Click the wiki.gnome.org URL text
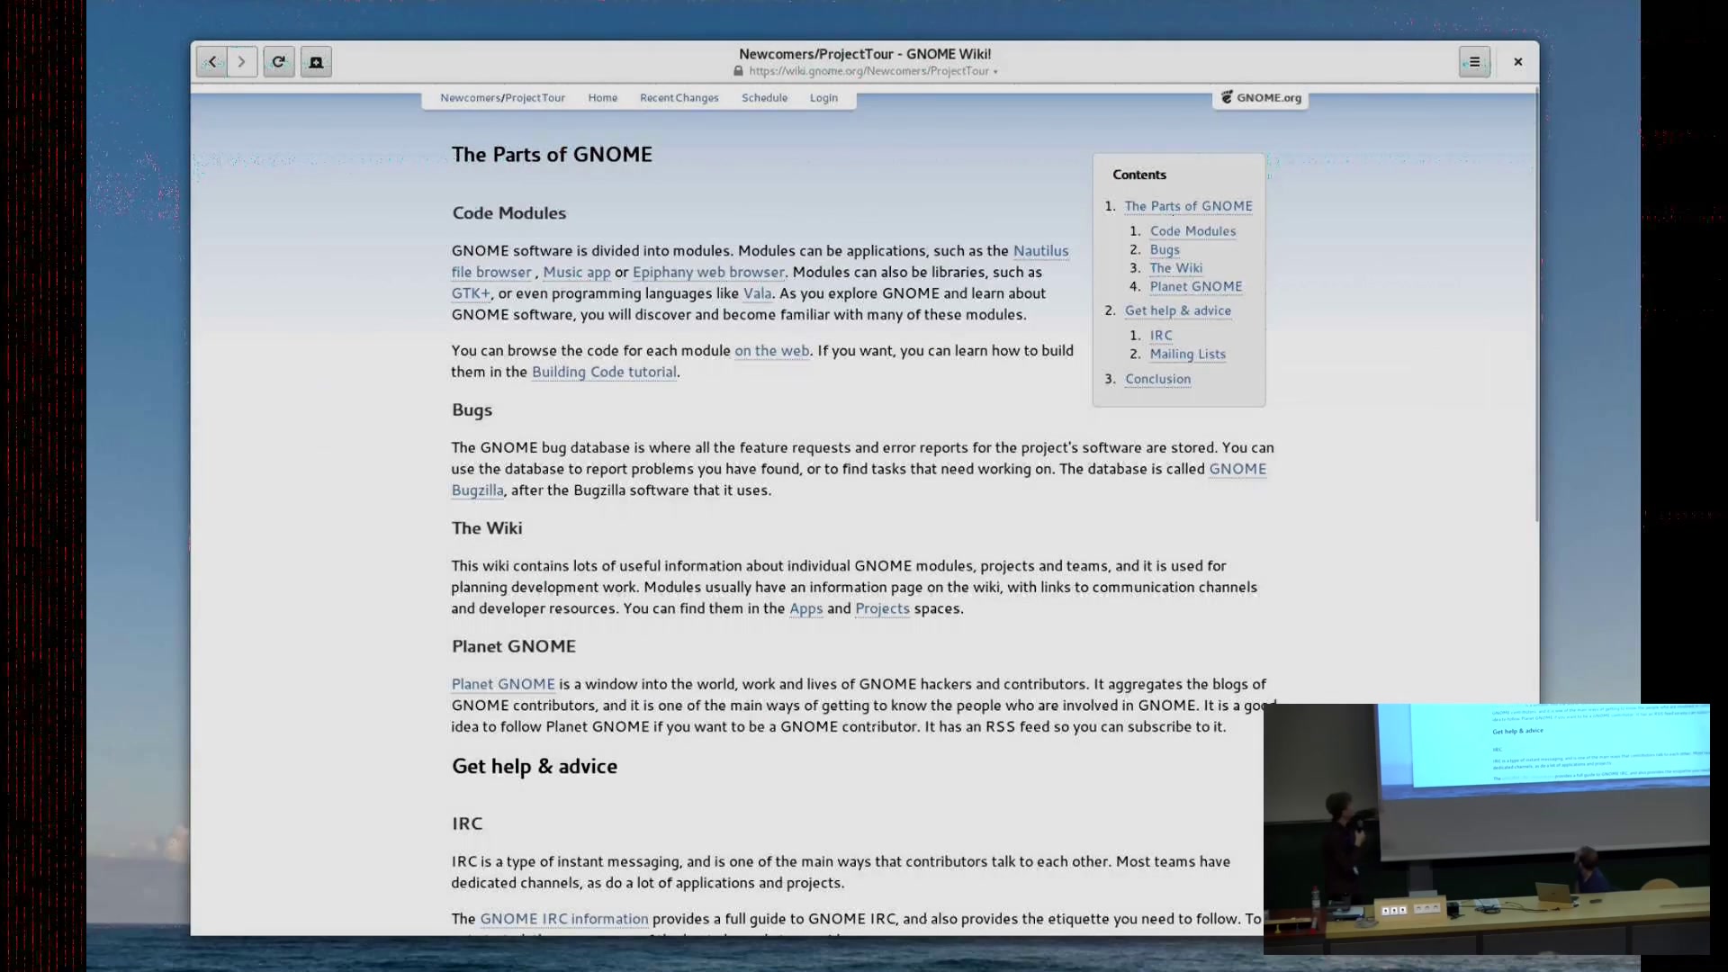 [x=868, y=71]
